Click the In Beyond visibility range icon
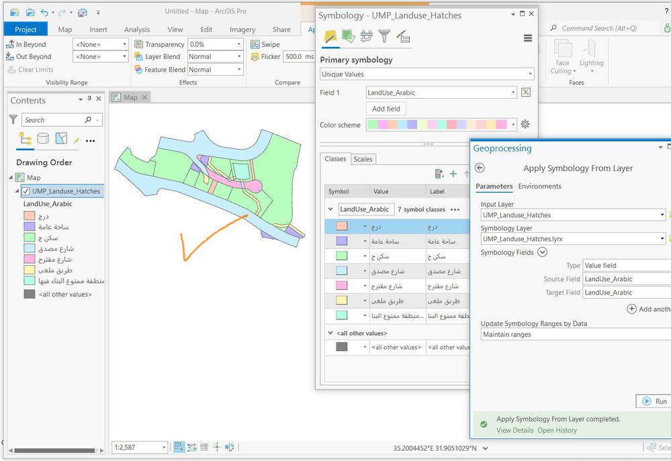Viewport: 671px width, 461px height. [10, 44]
